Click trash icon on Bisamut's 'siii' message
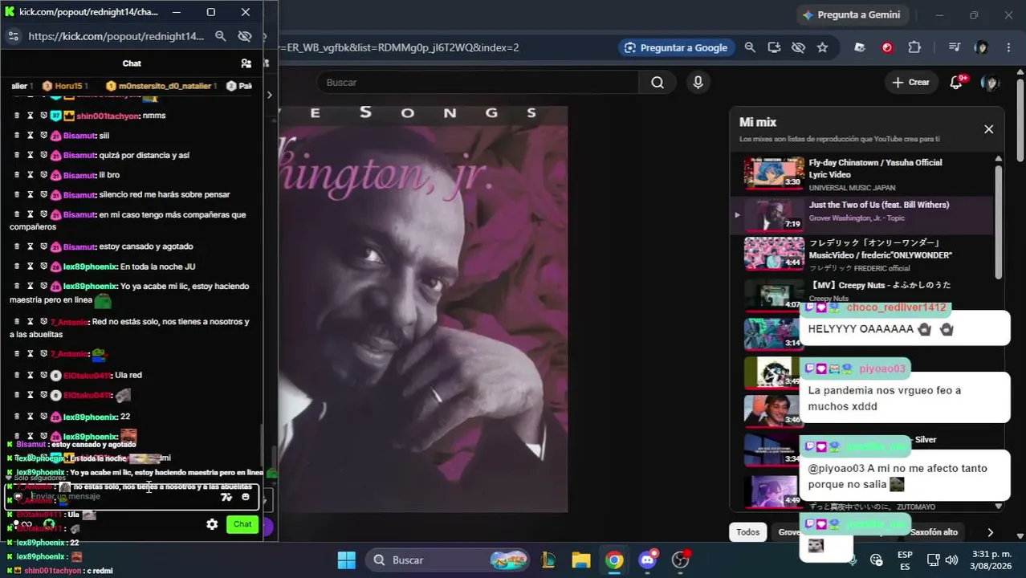The height and width of the screenshot is (578, 1026). tap(17, 135)
